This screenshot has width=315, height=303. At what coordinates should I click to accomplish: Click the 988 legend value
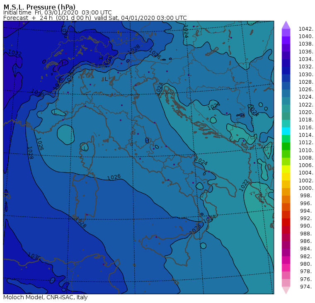click(307, 234)
